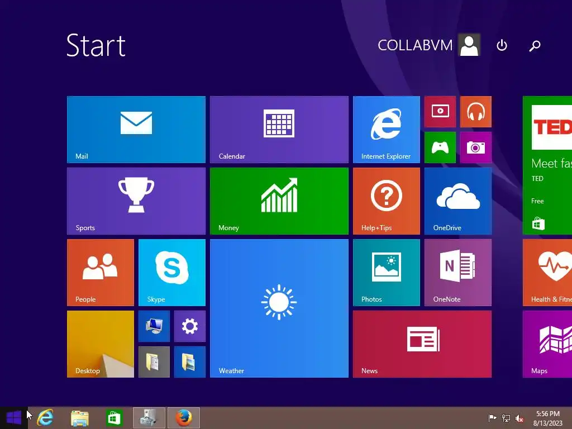This screenshot has width=572, height=429.
Task: Open the clock showing 5:56 PM
Action: coord(548,418)
